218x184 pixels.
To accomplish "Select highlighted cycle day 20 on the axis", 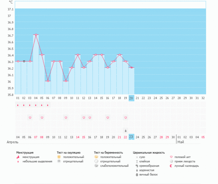I will (132, 98).
